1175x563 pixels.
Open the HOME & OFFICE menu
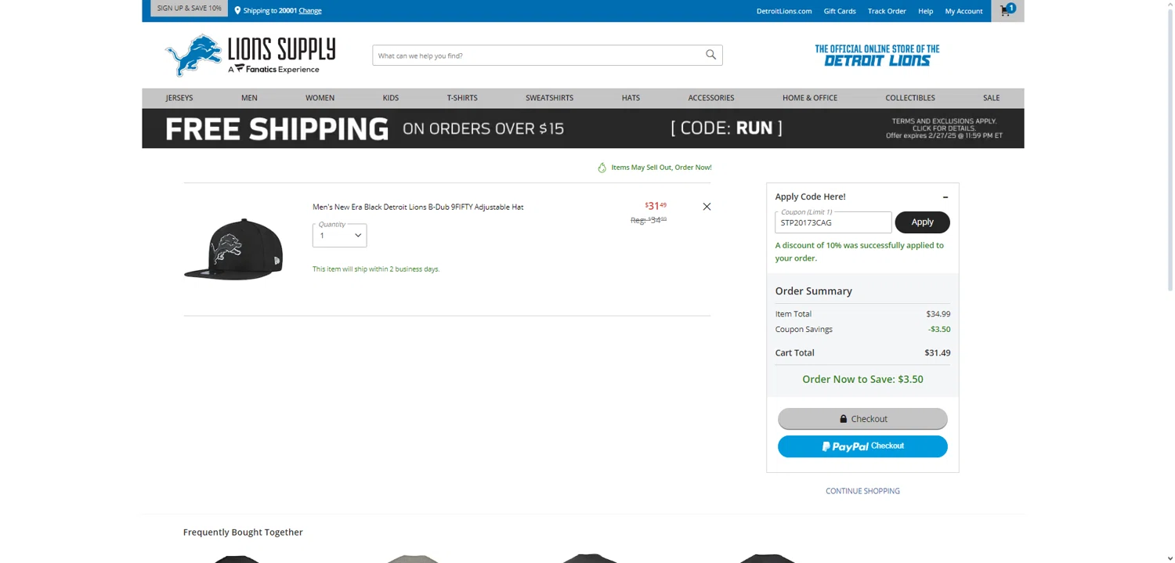pos(810,98)
